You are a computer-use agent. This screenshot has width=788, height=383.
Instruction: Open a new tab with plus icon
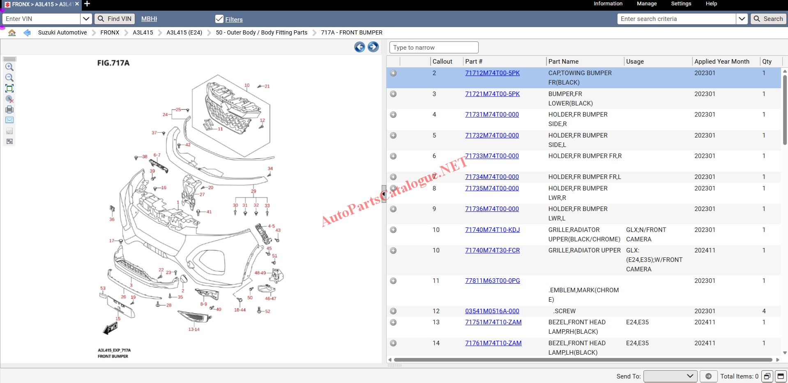[87, 4]
